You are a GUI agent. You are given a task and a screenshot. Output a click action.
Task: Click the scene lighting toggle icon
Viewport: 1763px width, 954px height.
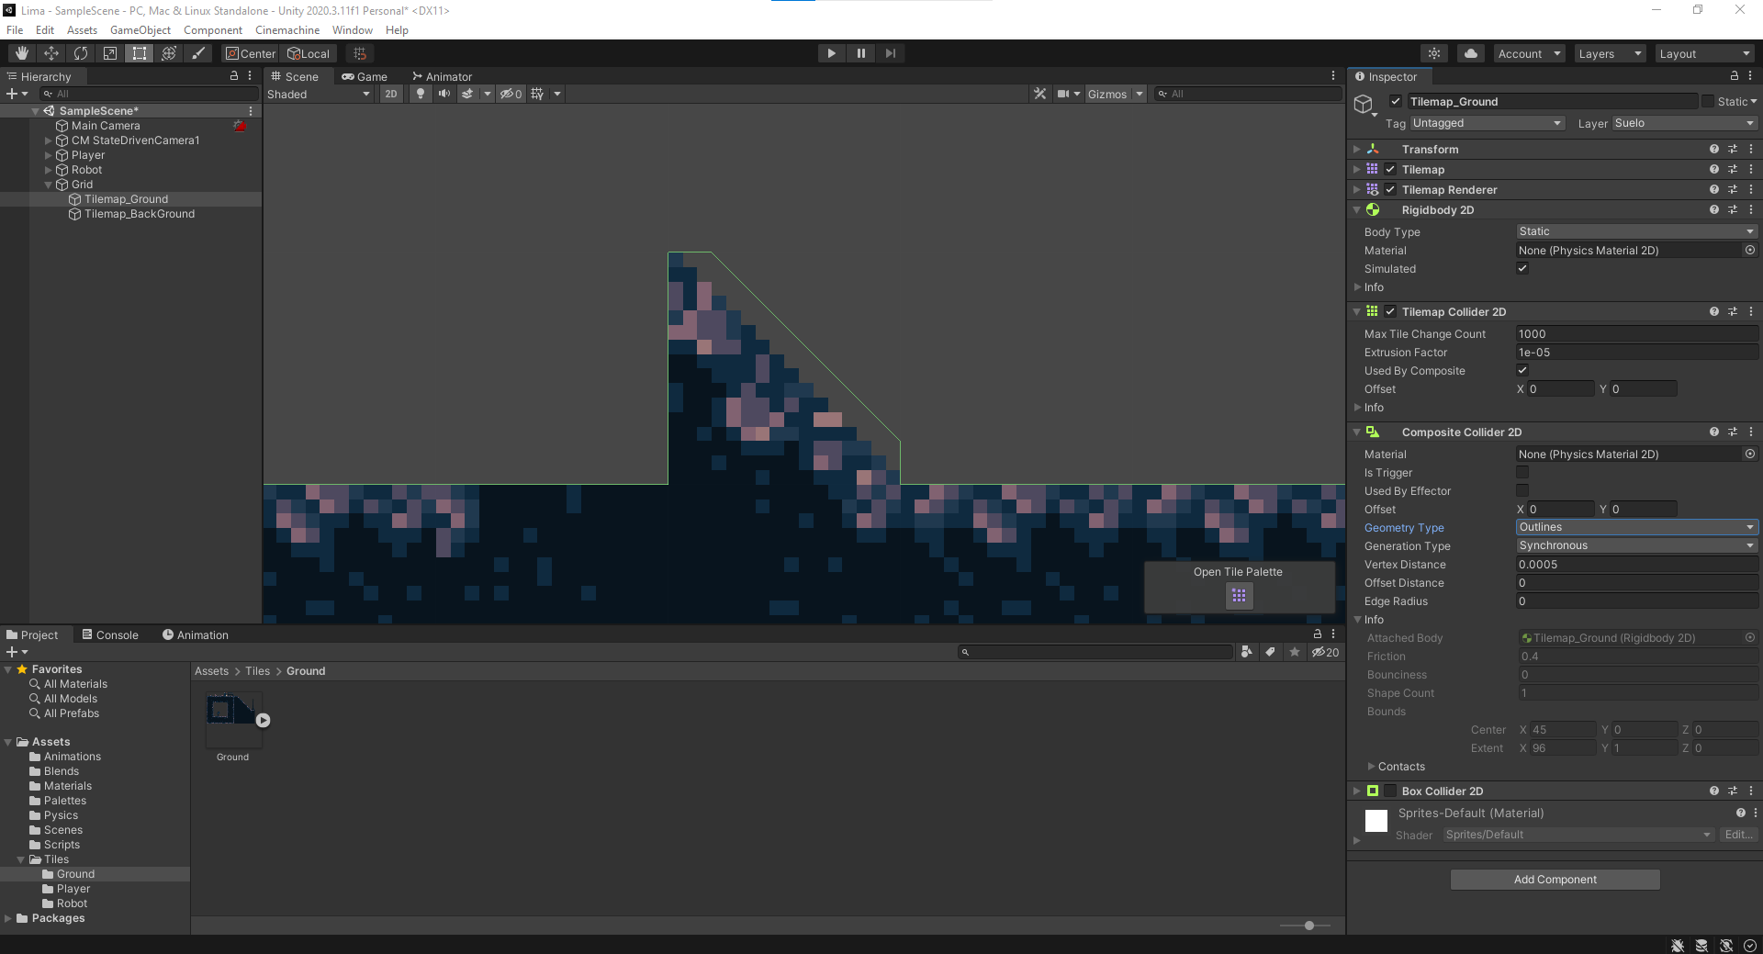coord(420,94)
